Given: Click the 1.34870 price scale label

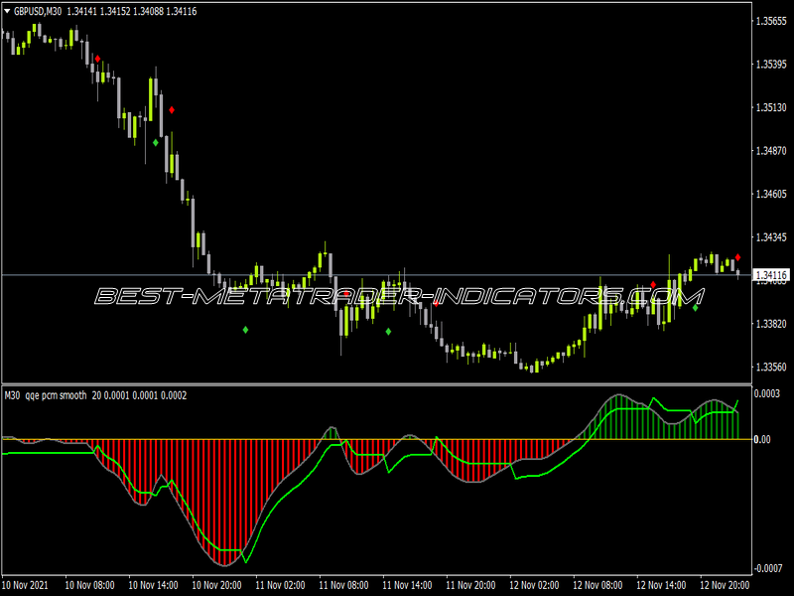Looking at the screenshot, I should tap(771, 151).
